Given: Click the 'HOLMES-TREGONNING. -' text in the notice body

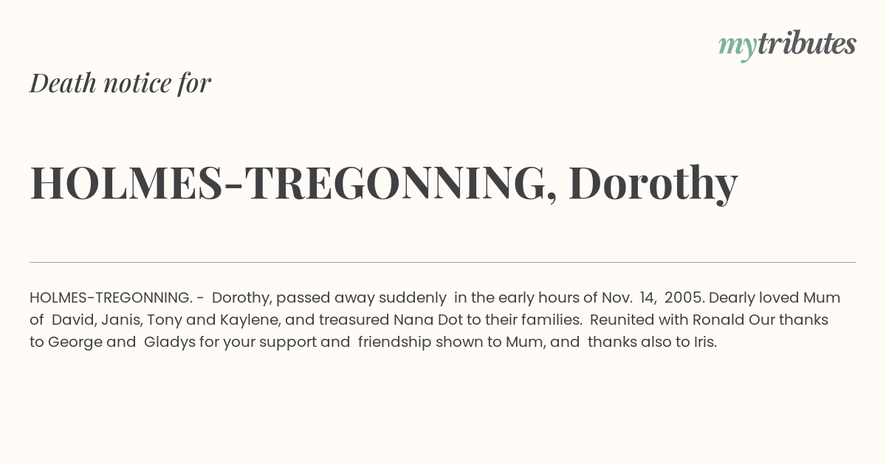Looking at the screenshot, I should point(117,298).
